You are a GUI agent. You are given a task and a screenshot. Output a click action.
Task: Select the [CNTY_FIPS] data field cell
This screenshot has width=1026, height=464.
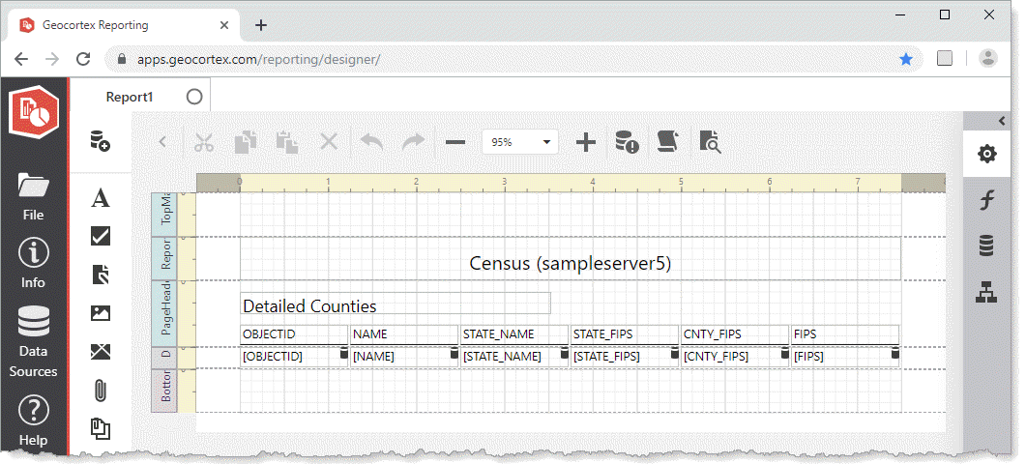735,358
